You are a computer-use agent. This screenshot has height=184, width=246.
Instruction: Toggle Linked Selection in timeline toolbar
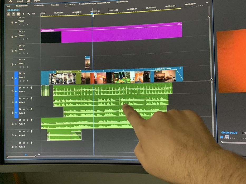[18, 14]
